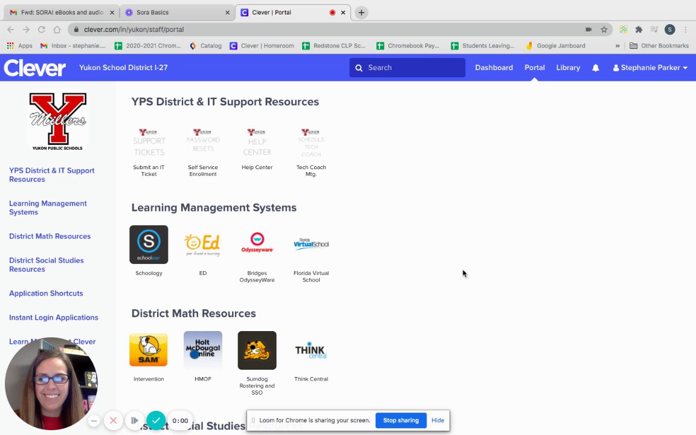Open Chrome three-dot menu
The image size is (696, 435).
coord(686,30)
